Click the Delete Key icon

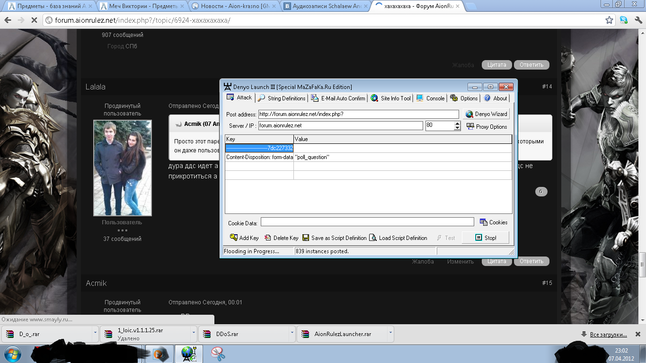pos(281,238)
